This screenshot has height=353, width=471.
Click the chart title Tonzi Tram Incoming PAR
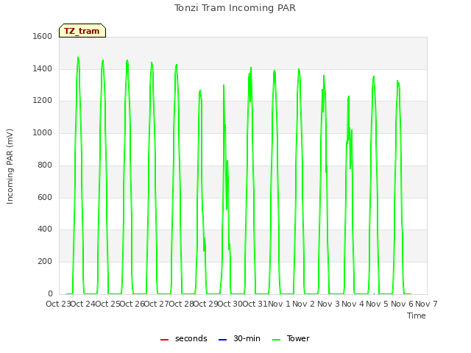coord(235,8)
